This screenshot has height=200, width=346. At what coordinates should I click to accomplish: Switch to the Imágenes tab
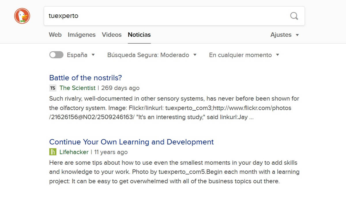pos(82,35)
